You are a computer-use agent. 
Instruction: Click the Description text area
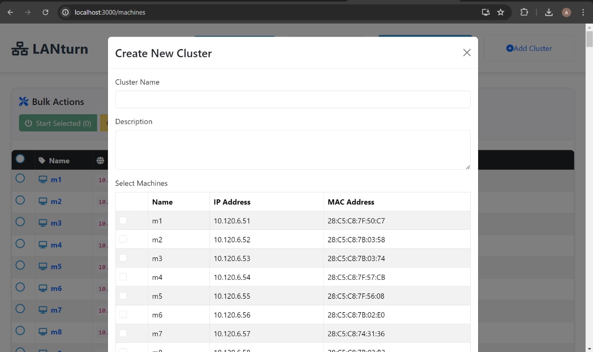[x=293, y=150]
